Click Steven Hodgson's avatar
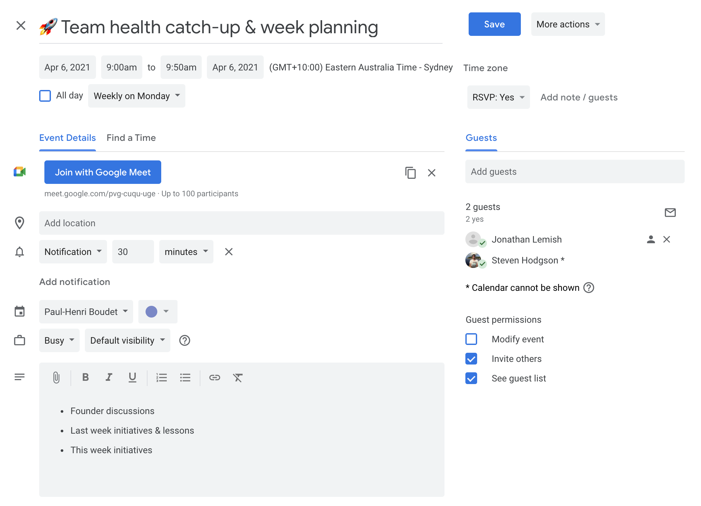 (474, 260)
